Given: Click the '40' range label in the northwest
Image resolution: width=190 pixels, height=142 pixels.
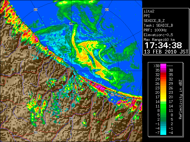Looking at the screenshot, I should point(30,47).
